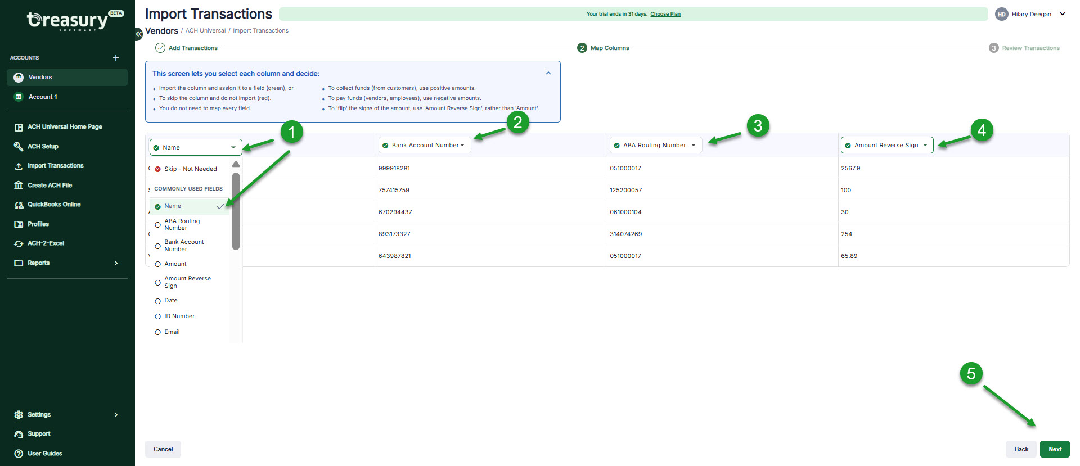The image size is (1080, 466).
Task: Click red Skip - Not Needed icon
Action: (157, 169)
